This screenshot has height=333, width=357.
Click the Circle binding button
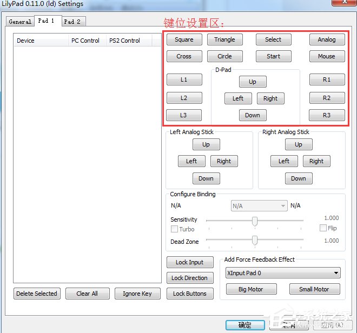pos(224,56)
